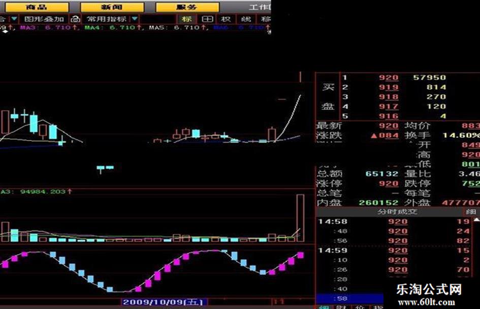Open the 工作 menu at the top
This screenshot has width=480, height=309.
(x=259, y=7)
